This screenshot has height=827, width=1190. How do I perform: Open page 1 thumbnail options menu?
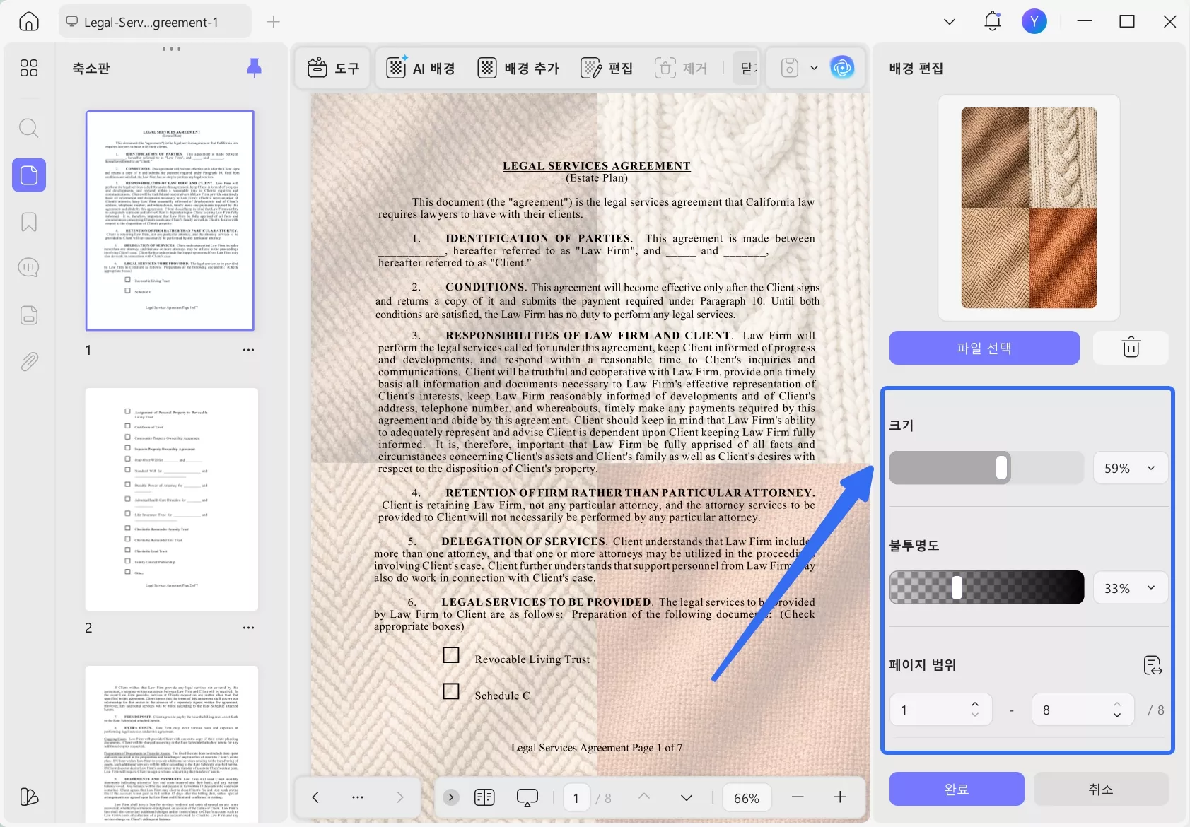(x=248, y=350)
